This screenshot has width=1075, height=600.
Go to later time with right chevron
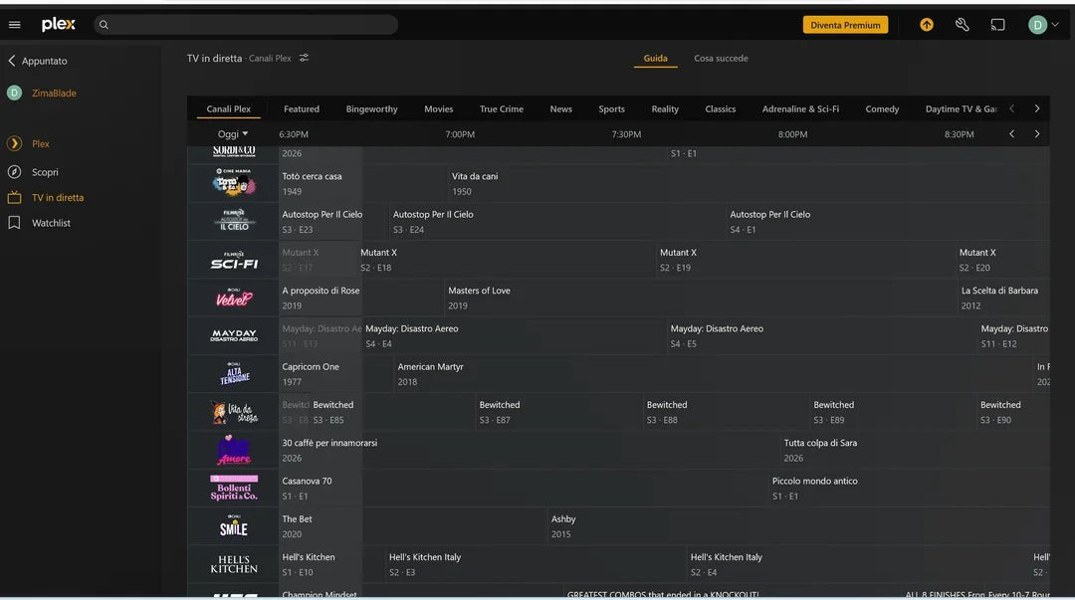point(1036,134)
